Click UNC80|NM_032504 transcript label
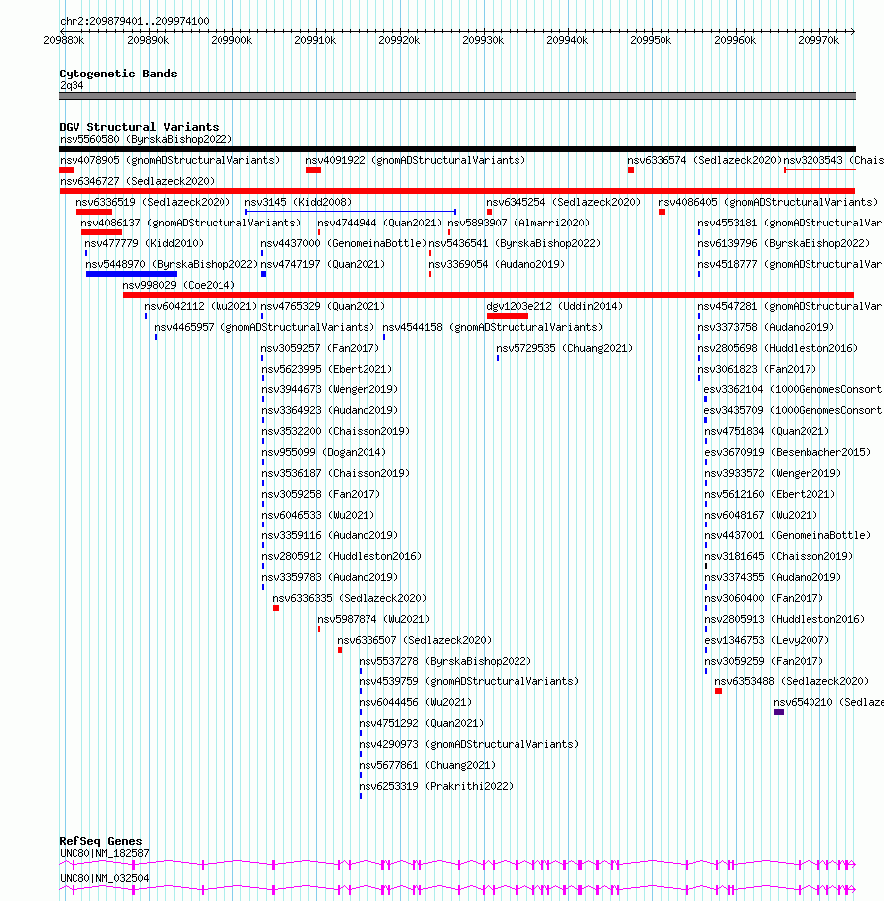 [x=104, y=878]
